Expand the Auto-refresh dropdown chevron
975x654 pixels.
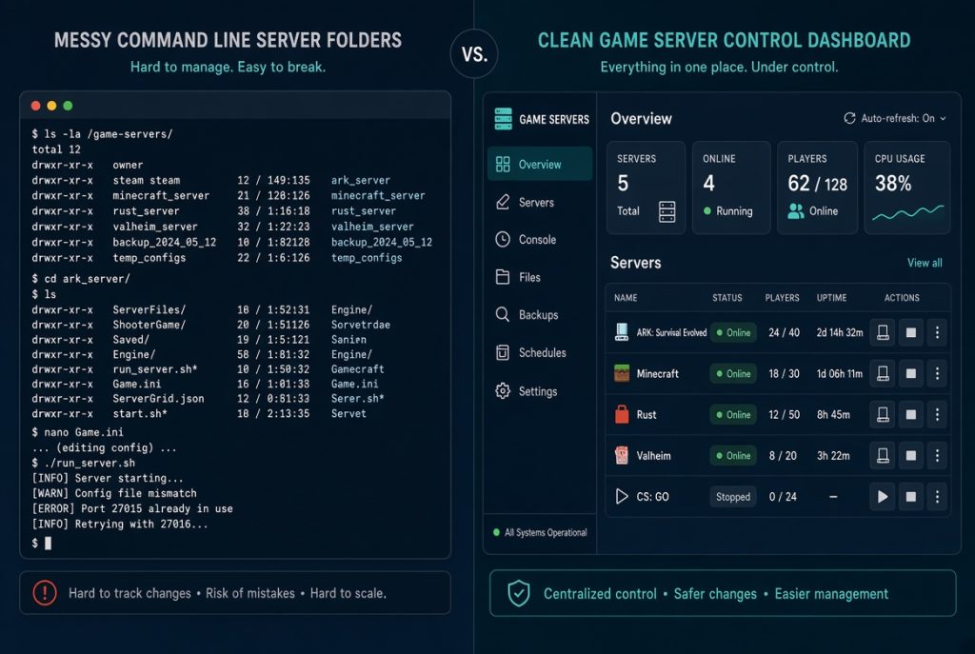point(944,118)
